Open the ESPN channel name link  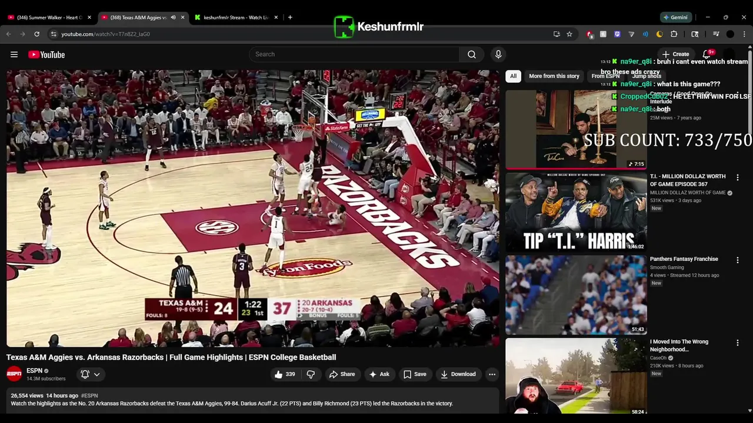34,371
